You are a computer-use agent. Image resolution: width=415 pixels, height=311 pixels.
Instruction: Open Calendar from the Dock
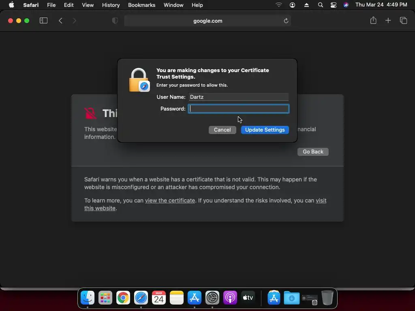pos(159,298)
